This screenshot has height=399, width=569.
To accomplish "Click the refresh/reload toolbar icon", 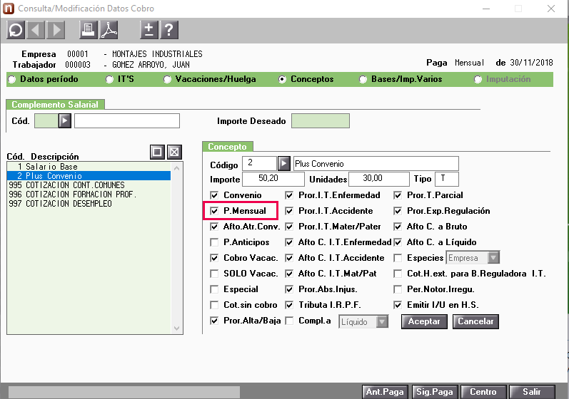I will tap(16, 30).
